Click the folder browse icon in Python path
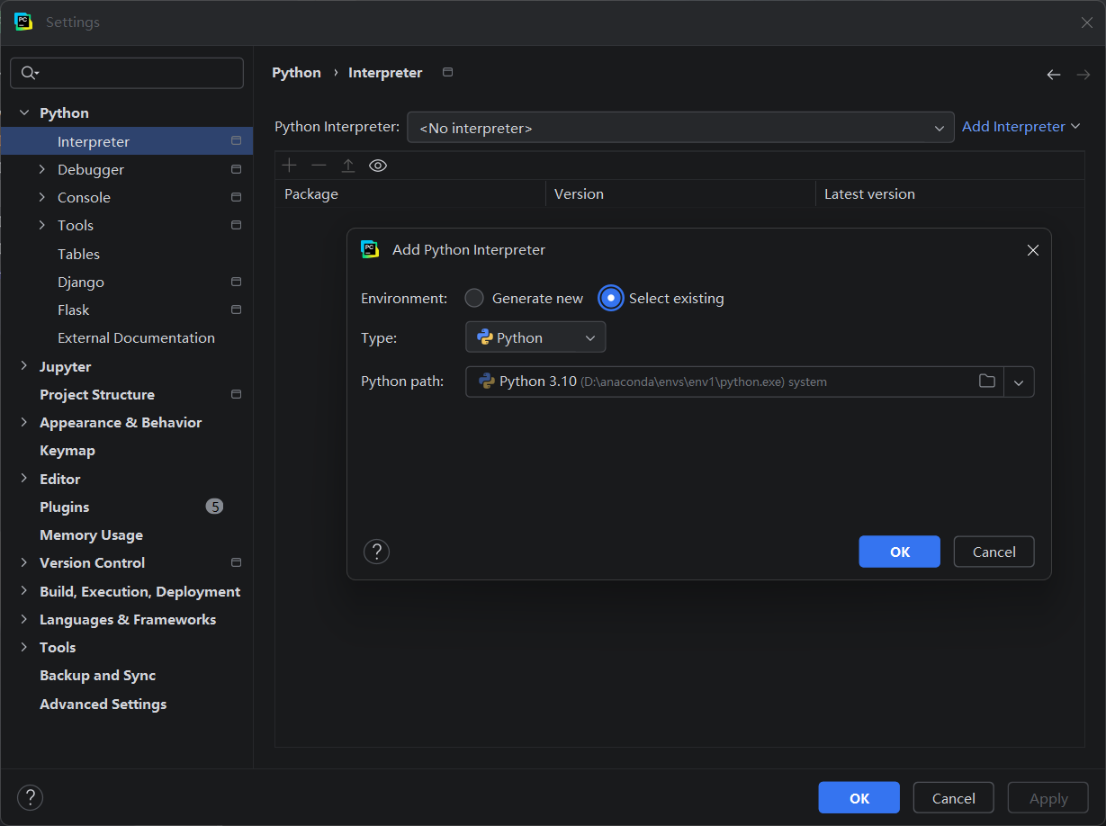The width and height of the screenshot is (1106, 826). pyautogui.click(x=987, y=382)
